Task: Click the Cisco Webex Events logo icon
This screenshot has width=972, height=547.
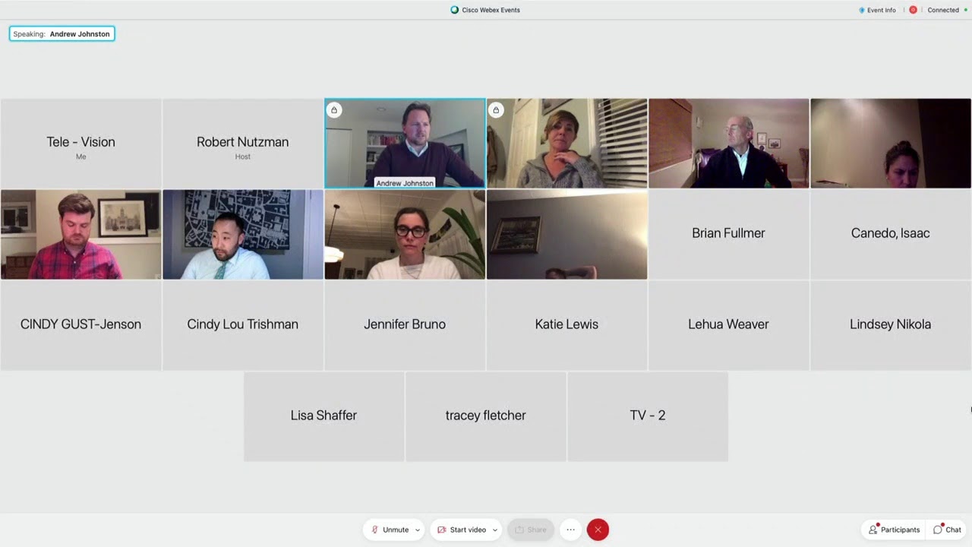Action: (454, 10)
